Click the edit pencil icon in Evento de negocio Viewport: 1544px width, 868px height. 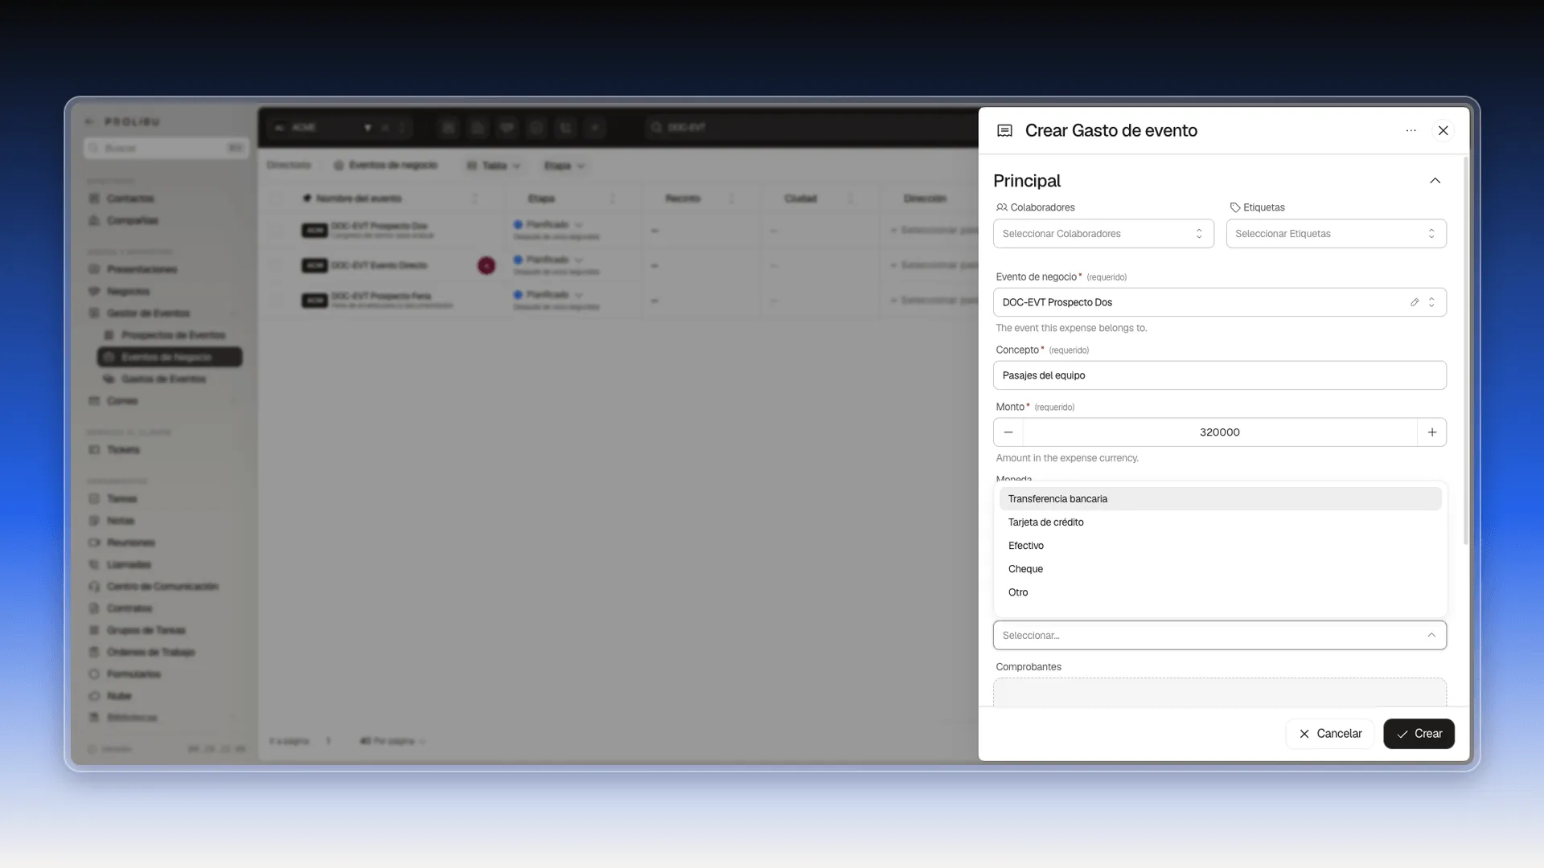point(1415,302)
